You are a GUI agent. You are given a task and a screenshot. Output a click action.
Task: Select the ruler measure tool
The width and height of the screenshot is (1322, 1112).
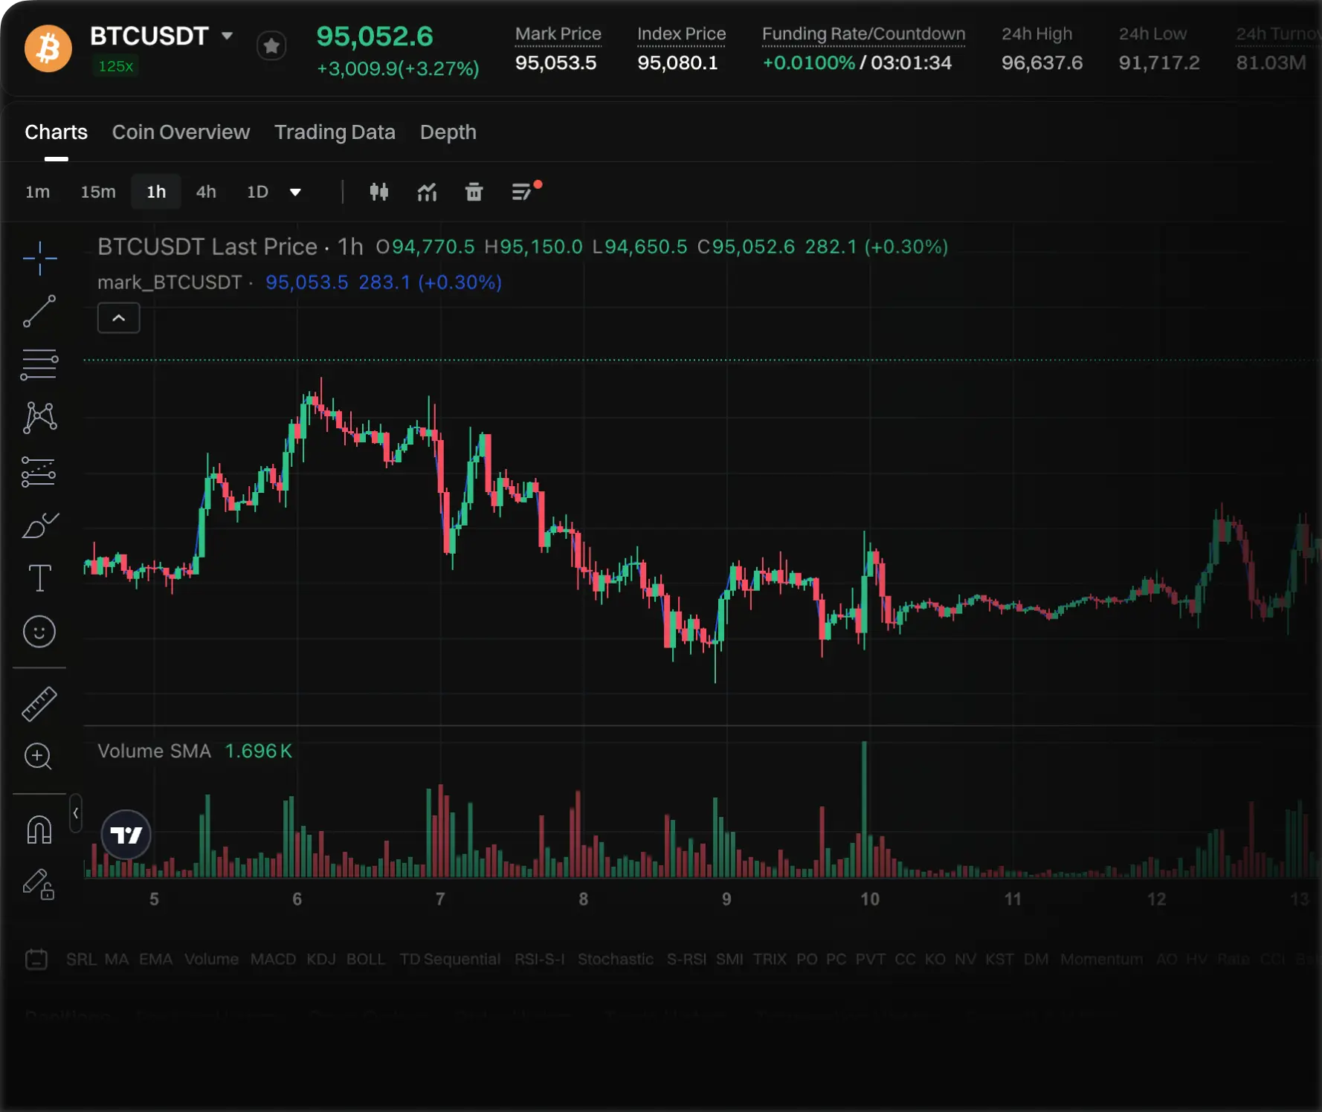tap(39, 704)
